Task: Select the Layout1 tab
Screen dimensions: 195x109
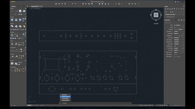Action: (x=37, y=105)
